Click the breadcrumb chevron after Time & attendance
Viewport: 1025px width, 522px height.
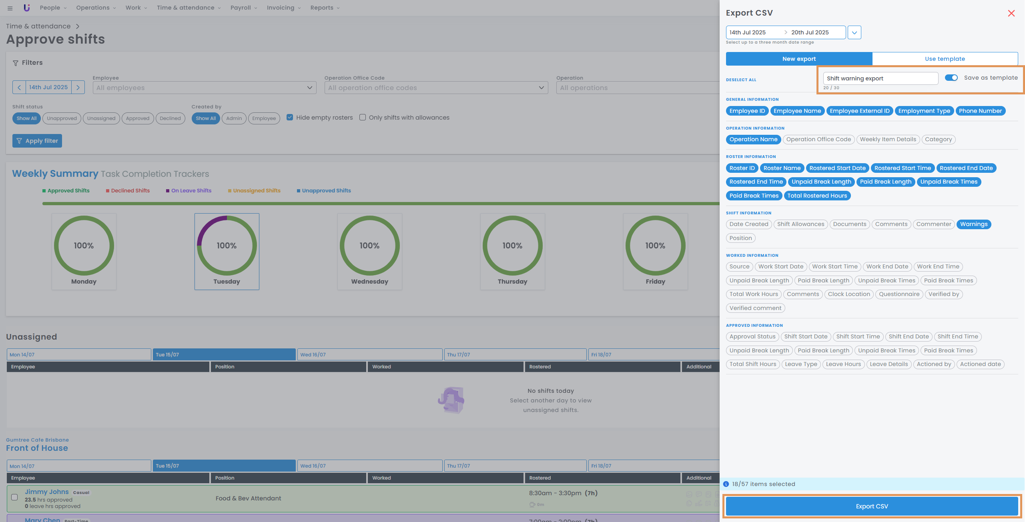click(x=78, y=26)
